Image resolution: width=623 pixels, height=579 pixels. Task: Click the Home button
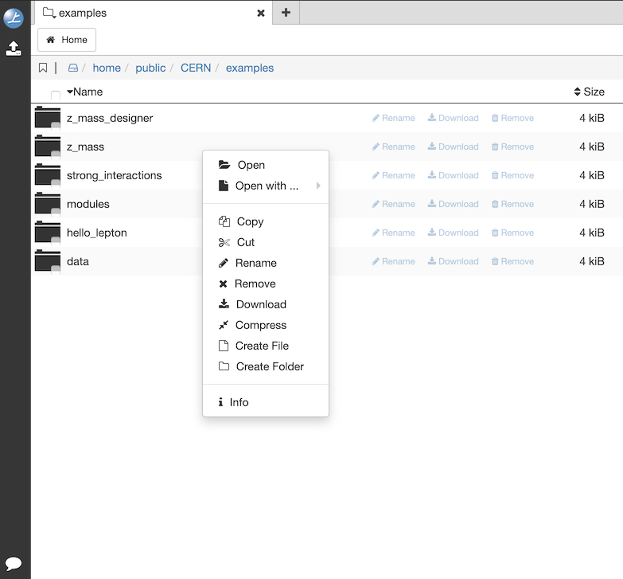(67, 40)
